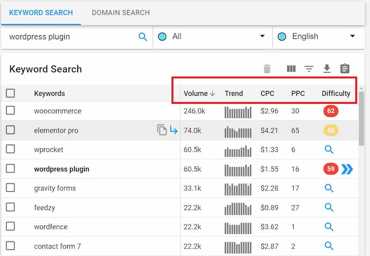
Task: Click the CPC column header
Action: 267,94
